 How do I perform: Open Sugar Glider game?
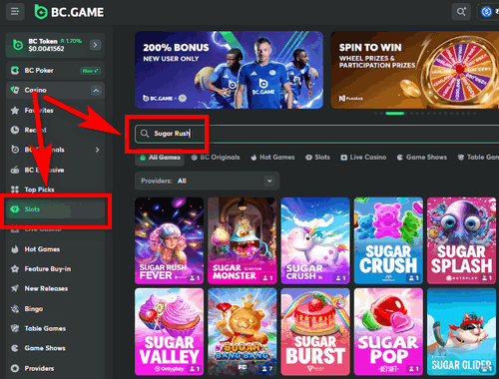(x=462, y=332)
